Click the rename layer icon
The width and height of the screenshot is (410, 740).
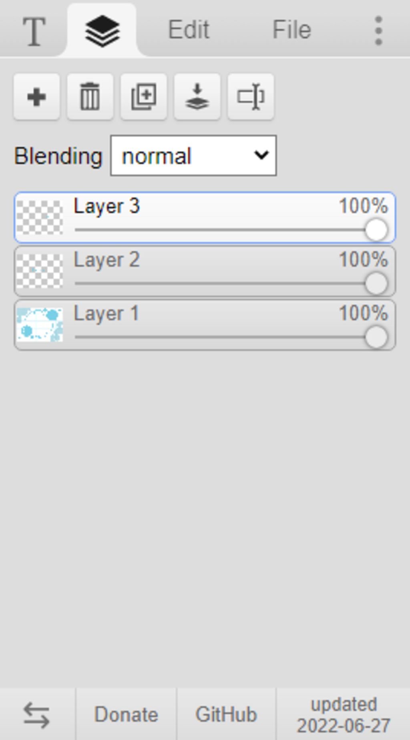(251, 97)
